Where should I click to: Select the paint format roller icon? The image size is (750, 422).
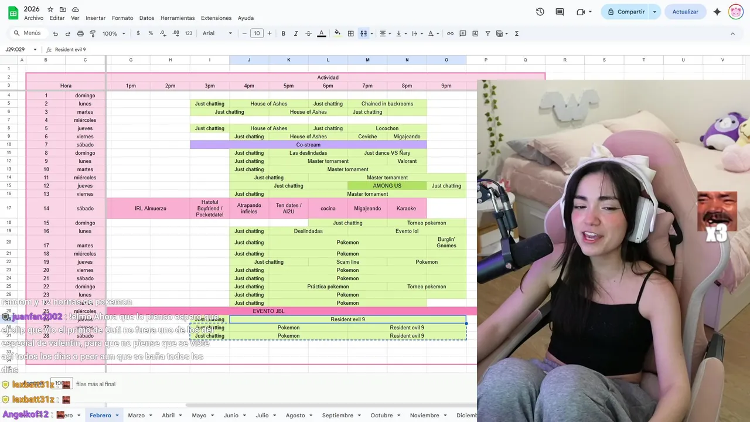click(93, 33)
